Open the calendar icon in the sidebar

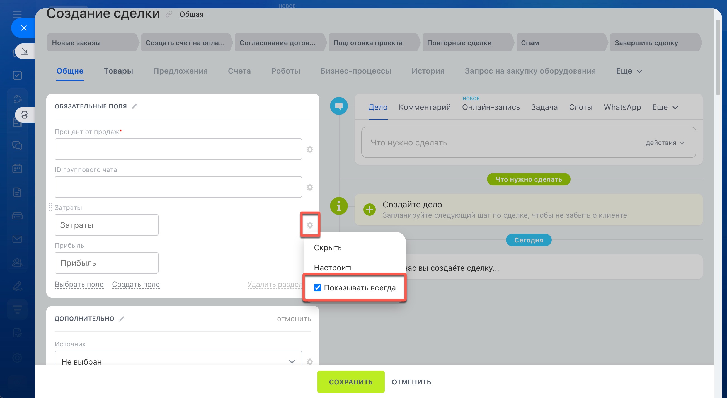click(x=17, y=169)
